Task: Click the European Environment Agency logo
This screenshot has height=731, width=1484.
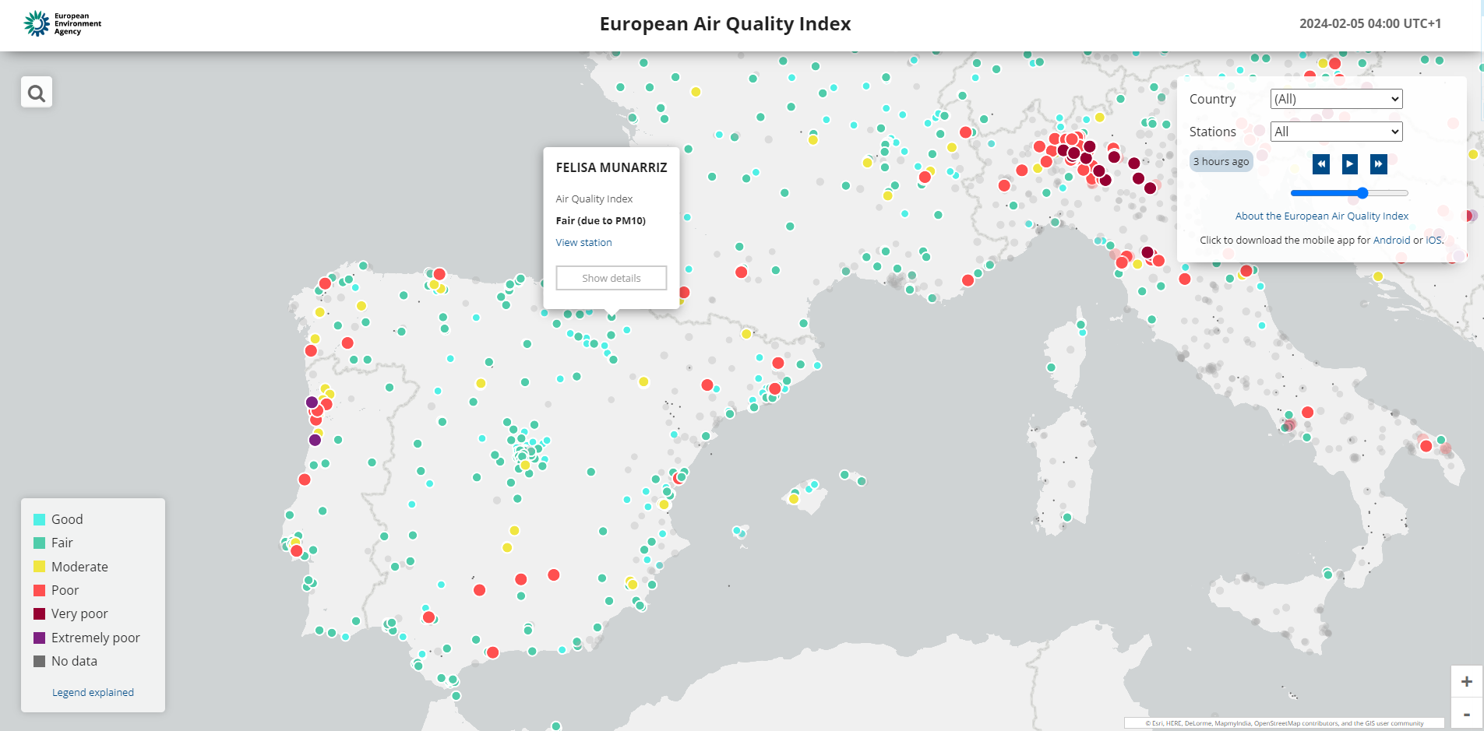Action: point(63,24)
